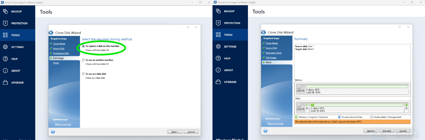The image size is (425, 140).
Task: Open Source Disk step in Summary wizard
Action: point(271,48)
